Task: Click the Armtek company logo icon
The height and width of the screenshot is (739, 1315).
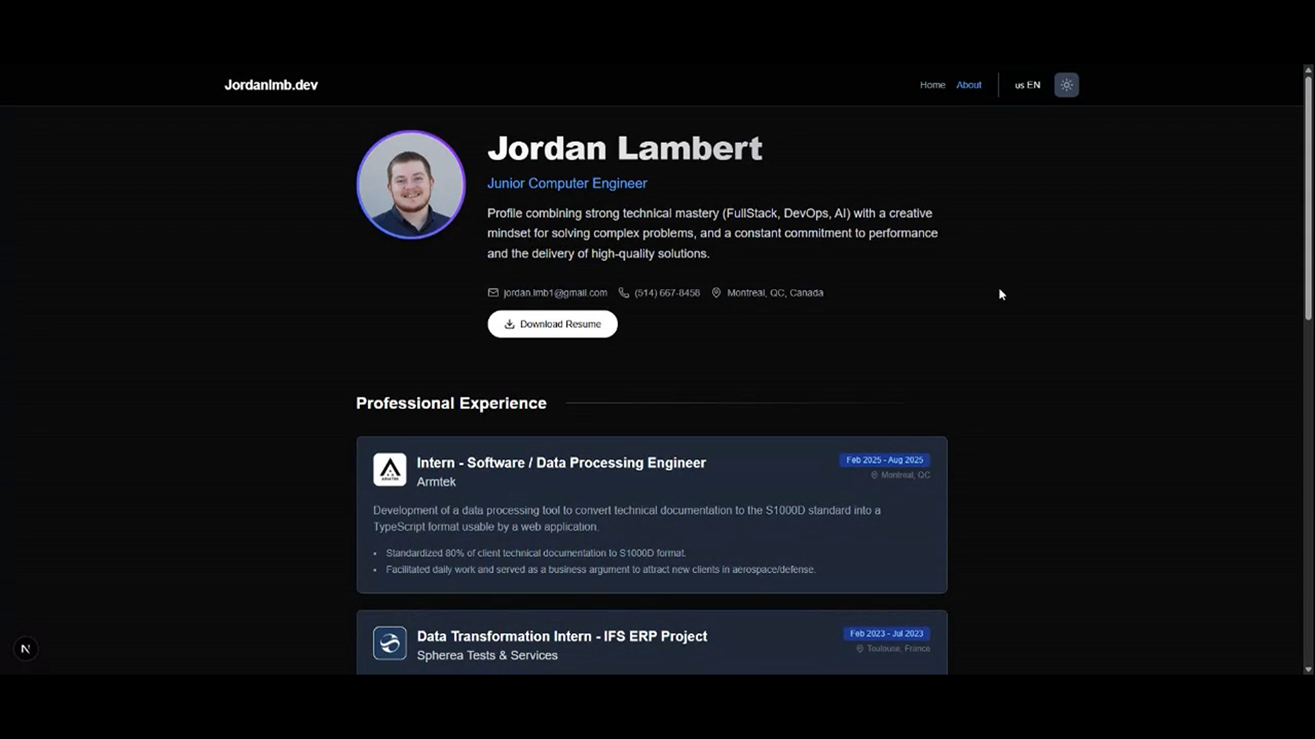Action: coord(389,470)
